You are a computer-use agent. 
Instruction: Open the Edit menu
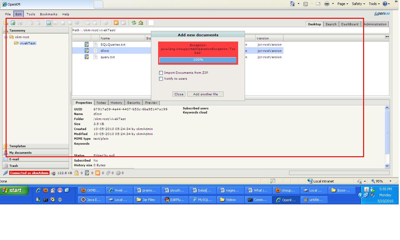(x=18, y=14)
